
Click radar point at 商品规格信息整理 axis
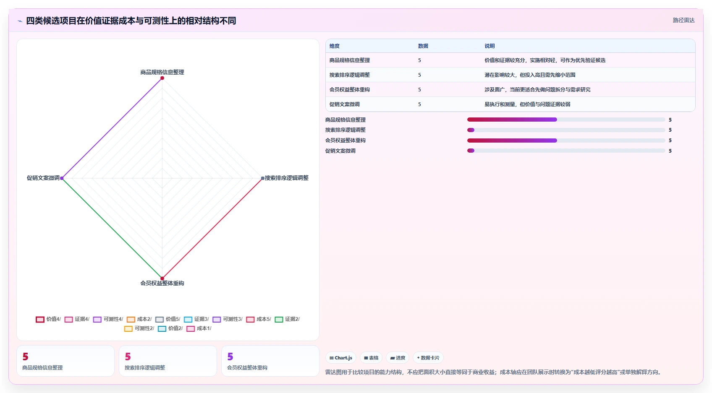click(162, 78)
